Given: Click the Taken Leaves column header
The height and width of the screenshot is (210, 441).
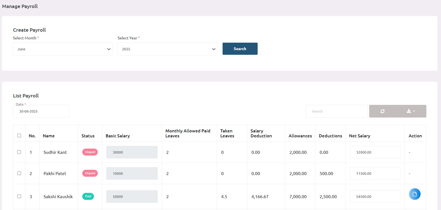Looking at the screenshot, I should point(227,133).
